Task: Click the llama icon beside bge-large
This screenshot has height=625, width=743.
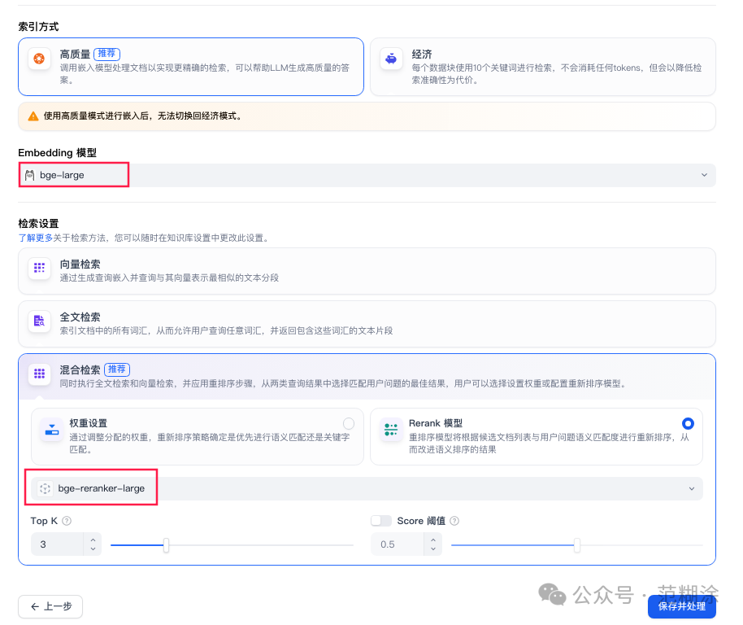Action: pyautogui.click(x=28, y=174)
